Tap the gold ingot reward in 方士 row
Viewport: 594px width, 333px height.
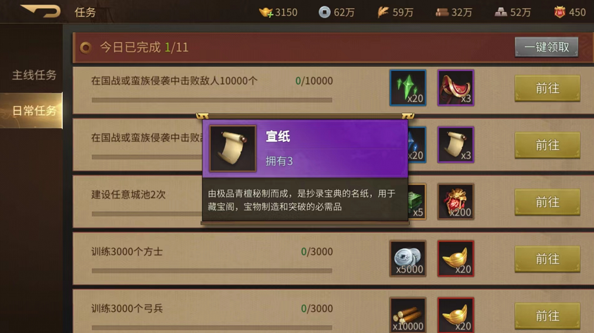coord(456,259)
